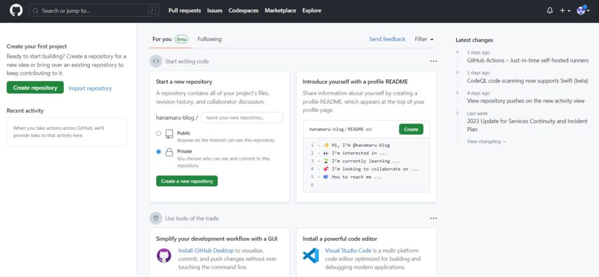
Task: Open the user avatar menu
Action: [582, 10]
